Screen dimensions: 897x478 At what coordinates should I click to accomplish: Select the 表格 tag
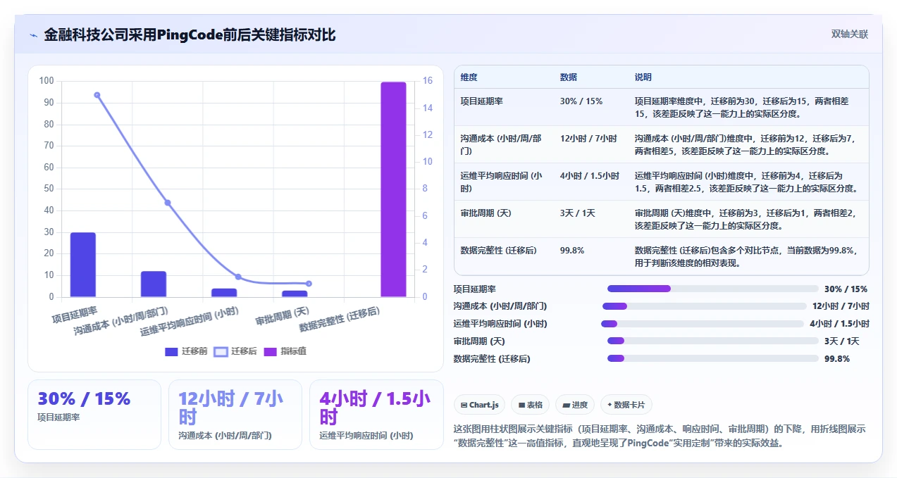530,405
